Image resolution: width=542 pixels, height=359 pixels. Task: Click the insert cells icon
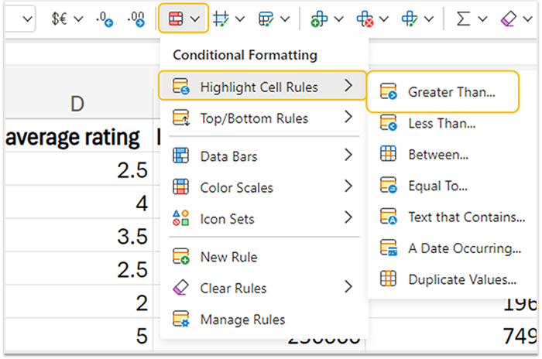pos(318,17)
